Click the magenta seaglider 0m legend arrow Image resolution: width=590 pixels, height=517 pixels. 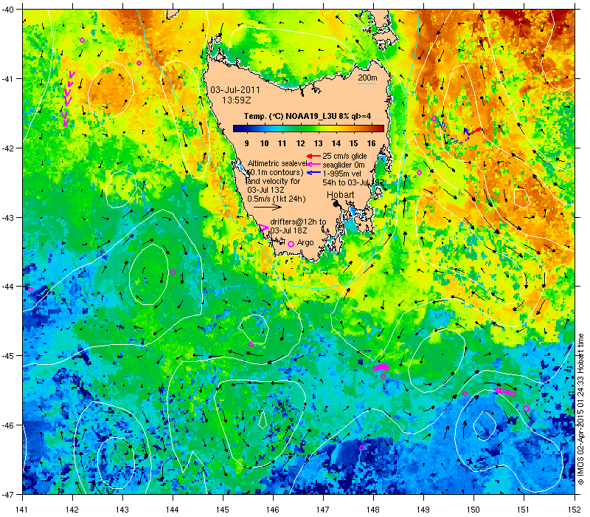coord(313,164)
